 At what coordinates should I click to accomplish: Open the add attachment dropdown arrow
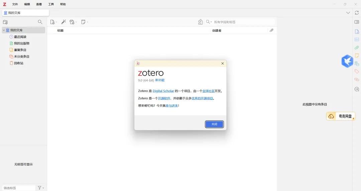point(76,22)
